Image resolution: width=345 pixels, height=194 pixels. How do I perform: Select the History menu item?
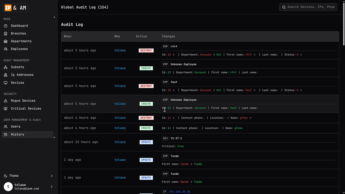(x=27, y=135)
